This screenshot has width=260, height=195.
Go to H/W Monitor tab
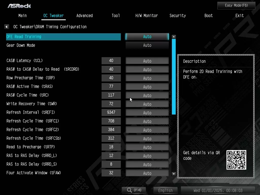point(147,15)
